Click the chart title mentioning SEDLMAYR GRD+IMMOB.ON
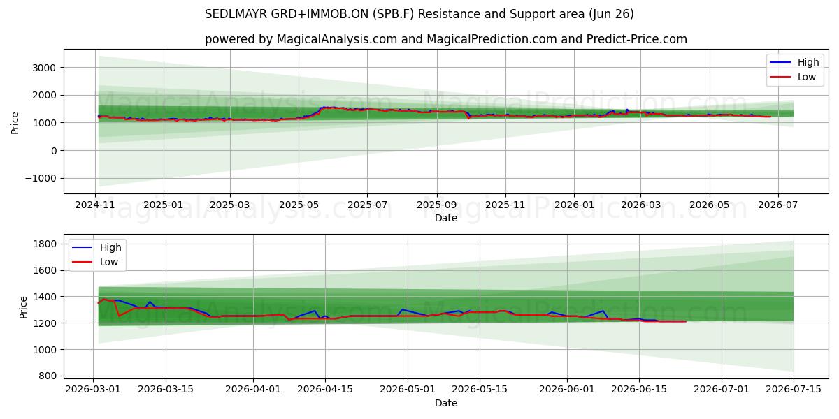This screenshot has width=839, height=419. click(x=419, y=14)
